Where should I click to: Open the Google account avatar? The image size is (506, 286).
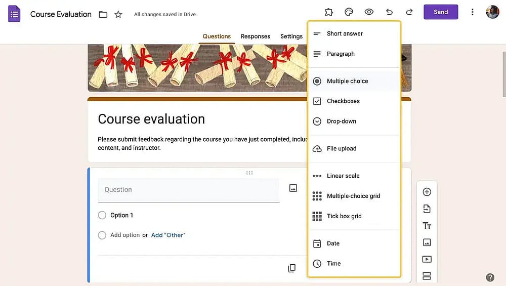(492, 12)
